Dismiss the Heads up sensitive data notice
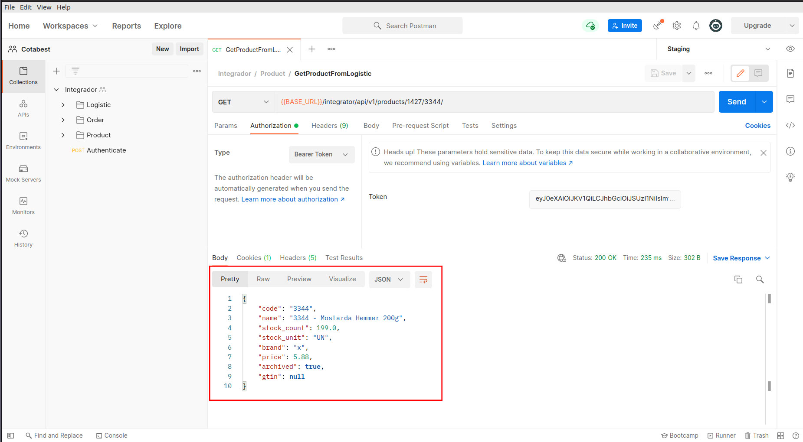Screen dimensions: 803x442 [x=764, y=153]
